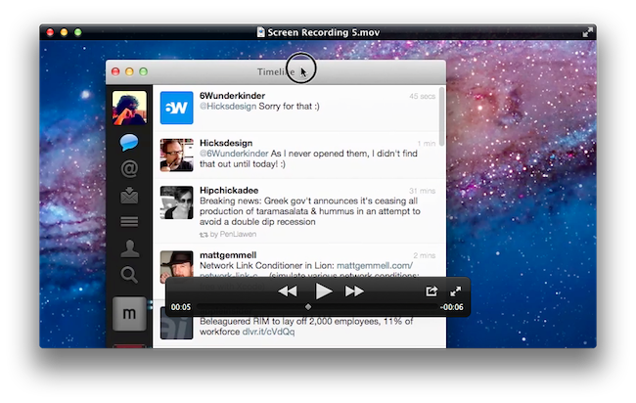Screen dimensions: 636x403
Task: Click the @Hicksdesign mention link
Action: click(x=229, y=106)
